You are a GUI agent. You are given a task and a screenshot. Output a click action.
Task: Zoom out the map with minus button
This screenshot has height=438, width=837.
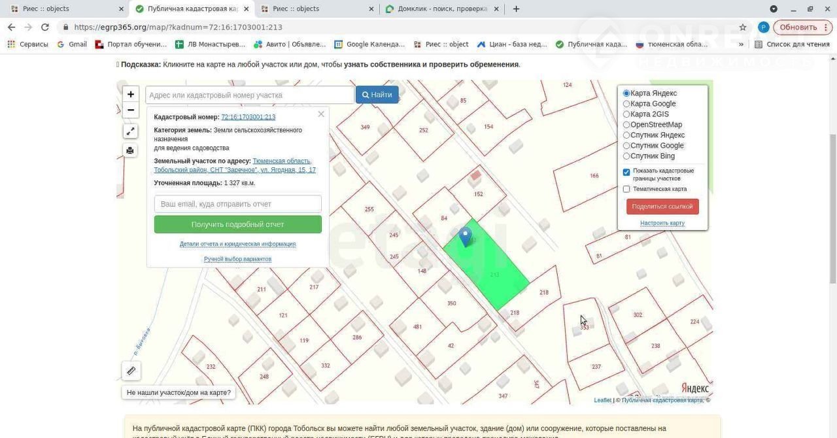[x=131, y=110]
